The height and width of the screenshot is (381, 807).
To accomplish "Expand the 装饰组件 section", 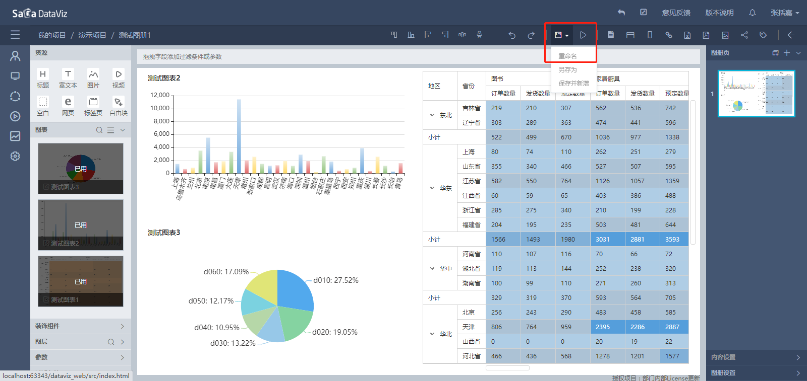I will tap(81, 326).
